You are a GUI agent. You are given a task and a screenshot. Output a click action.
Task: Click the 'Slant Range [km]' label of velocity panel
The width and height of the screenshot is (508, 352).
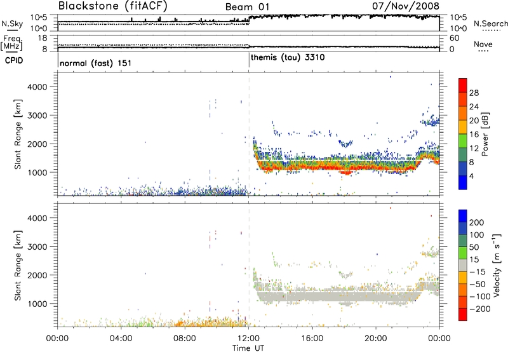(18, 266)
